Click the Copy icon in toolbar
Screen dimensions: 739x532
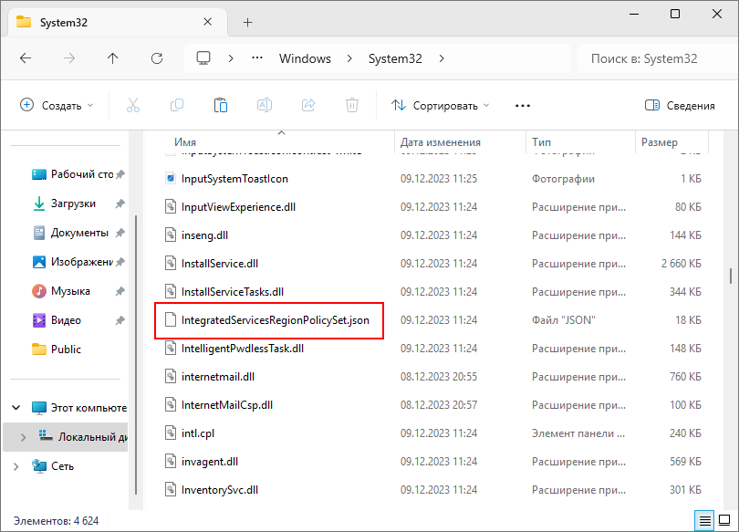click(x=177, y=105)
